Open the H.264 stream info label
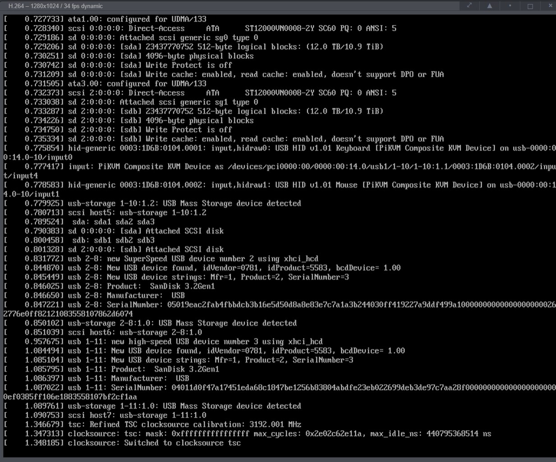The image size is (556, 462). [54, 6]
